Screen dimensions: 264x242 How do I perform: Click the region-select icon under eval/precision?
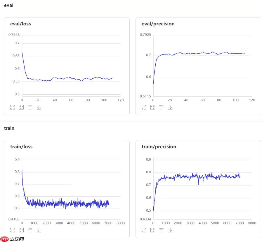tap(152, 107)
